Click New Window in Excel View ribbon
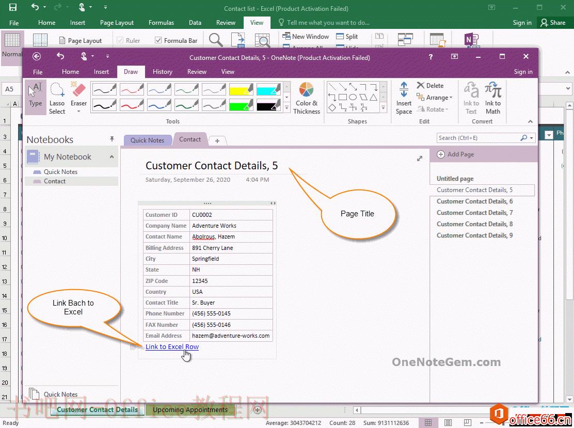This screenshot has height=428, width=574. pos(306,36)
